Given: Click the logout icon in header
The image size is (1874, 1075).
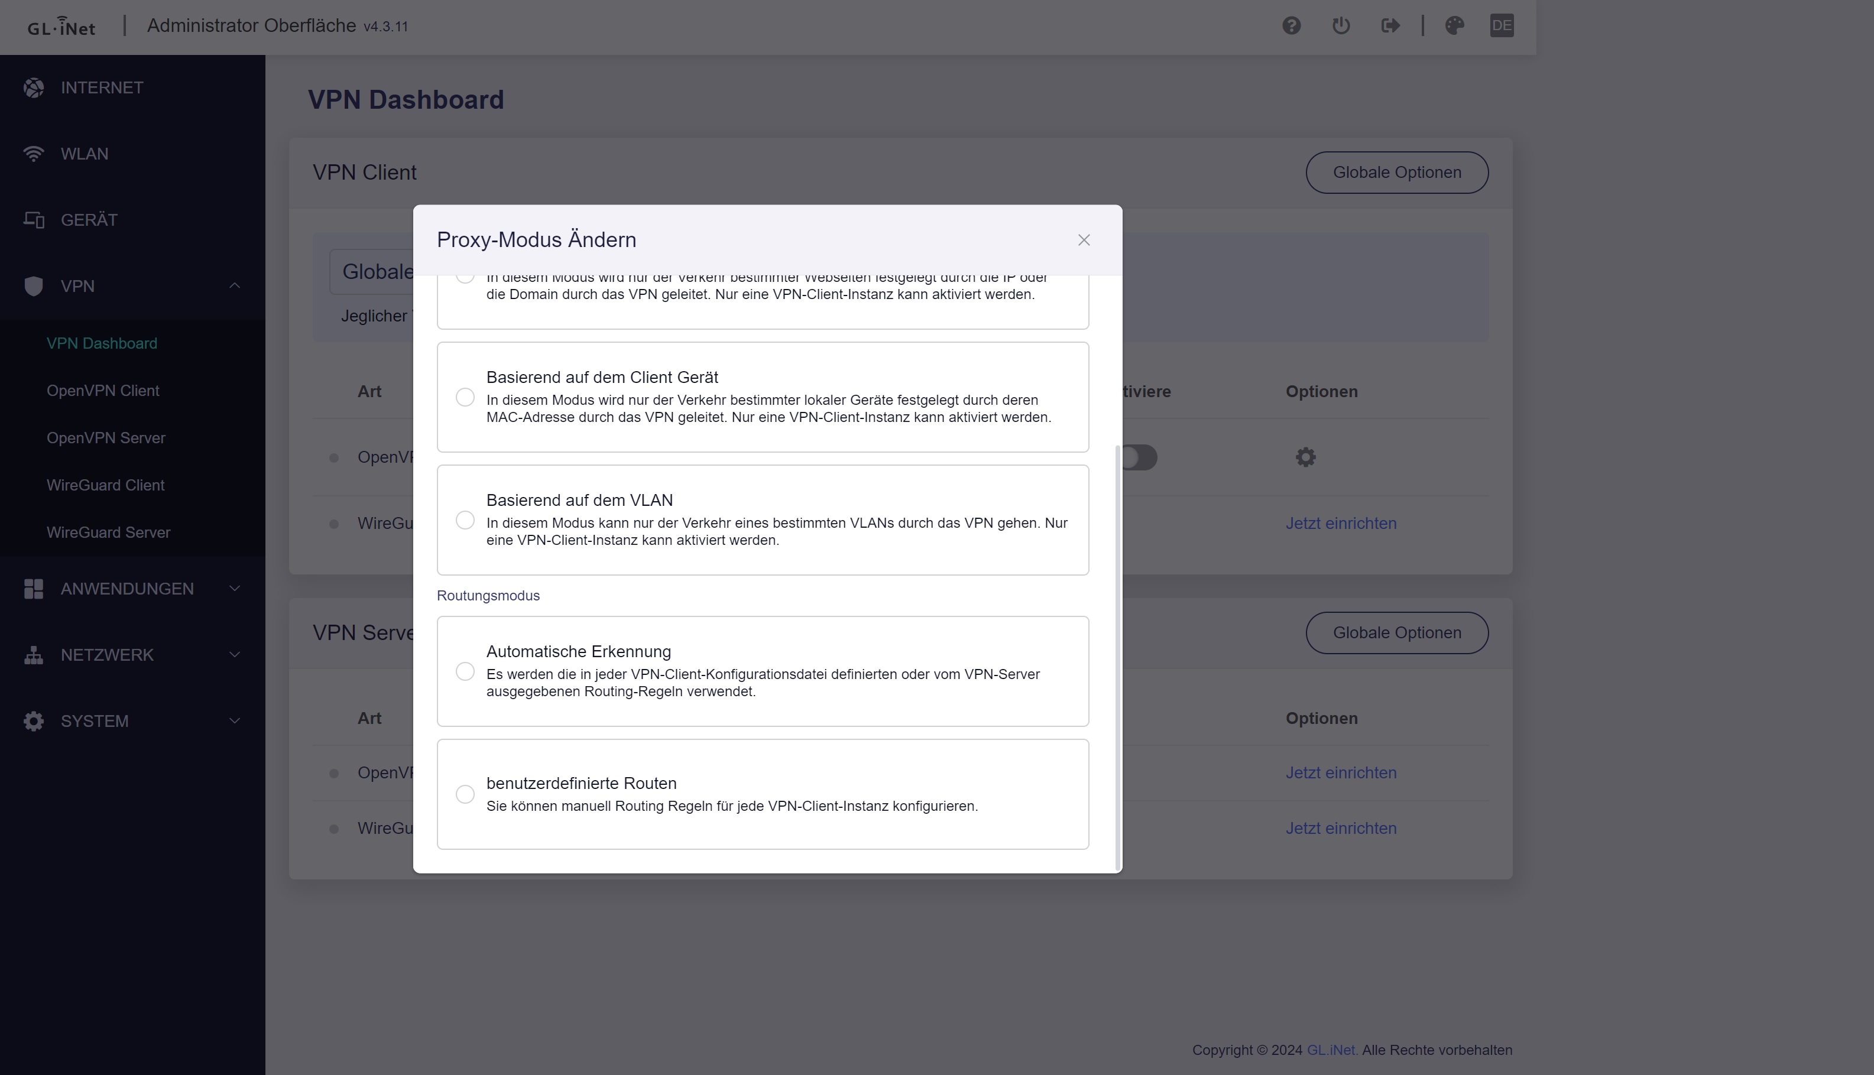Looking at the screenshot, I should (x=1390, y=26).
